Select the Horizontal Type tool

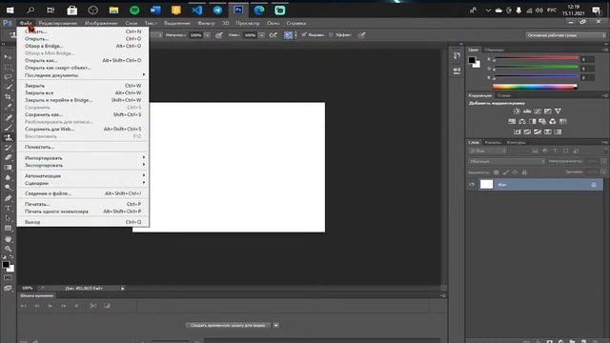pyautogui.click(x=8, y=208)
